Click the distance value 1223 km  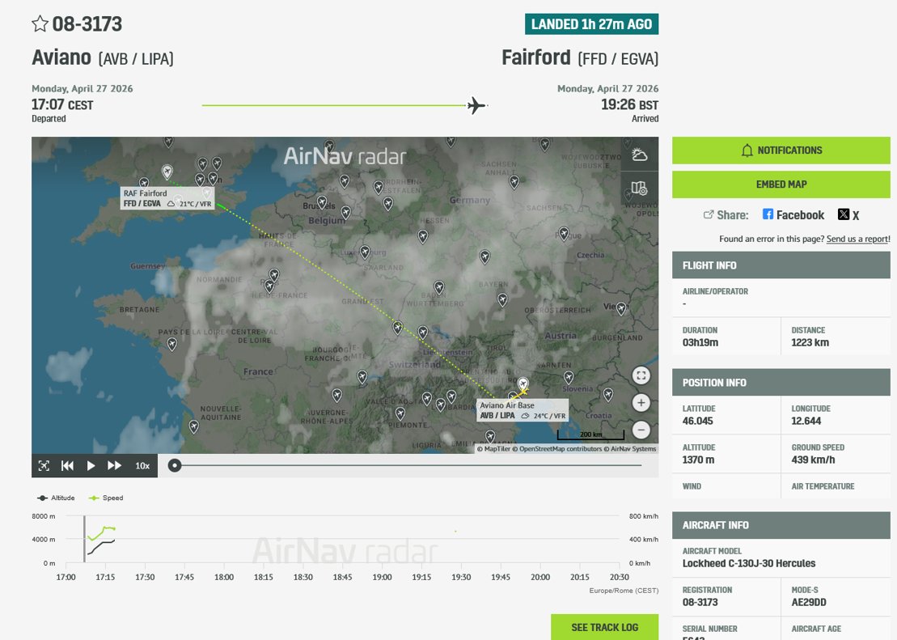810,342
